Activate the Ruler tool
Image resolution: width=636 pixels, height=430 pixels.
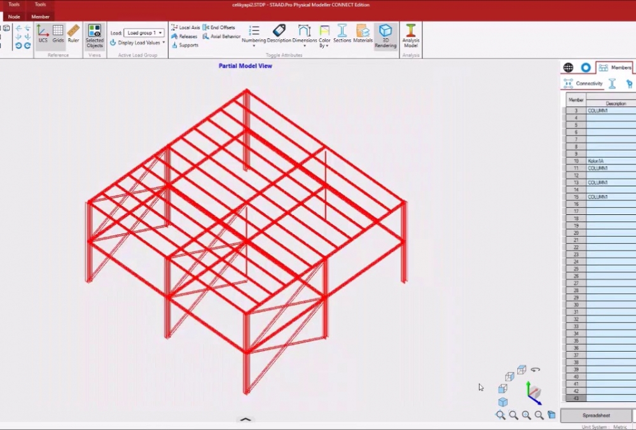[73, 33]
